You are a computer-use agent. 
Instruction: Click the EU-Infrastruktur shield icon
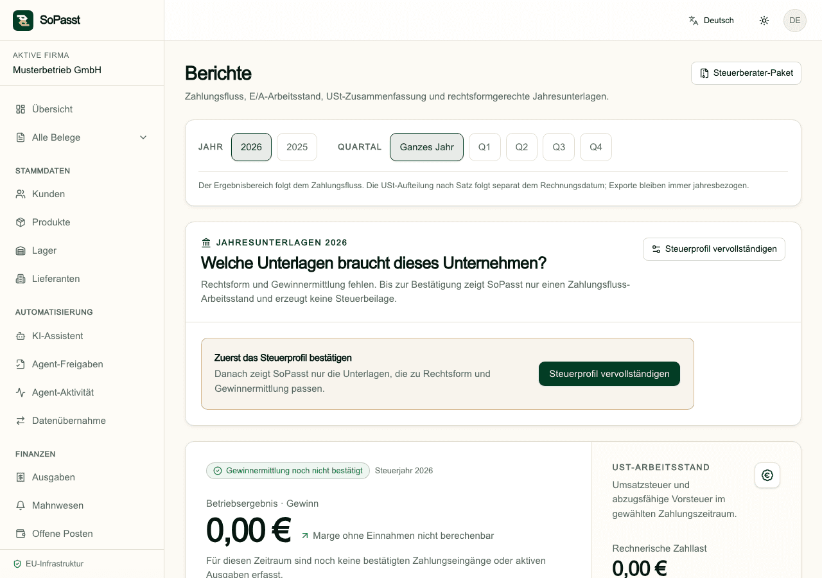17,564
